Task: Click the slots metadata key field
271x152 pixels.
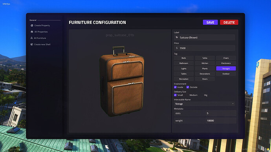Action: pyautogui.click(x=189, y=113)
